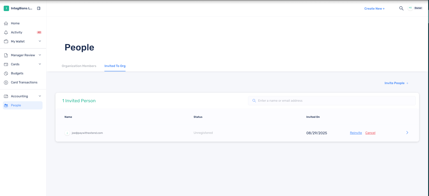Click the Name column header
Screen dimensions: 429x196
pyautogui.click(x=68, y=117)
